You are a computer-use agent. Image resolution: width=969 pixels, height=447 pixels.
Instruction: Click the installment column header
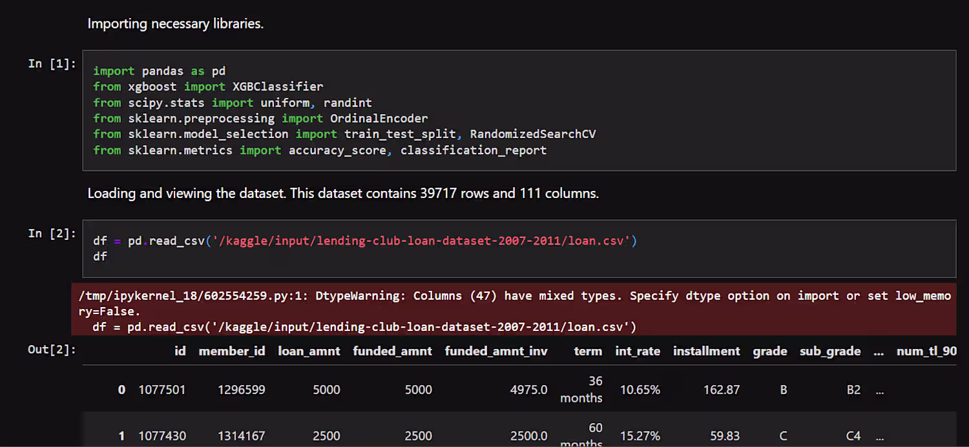click(706, 352)
